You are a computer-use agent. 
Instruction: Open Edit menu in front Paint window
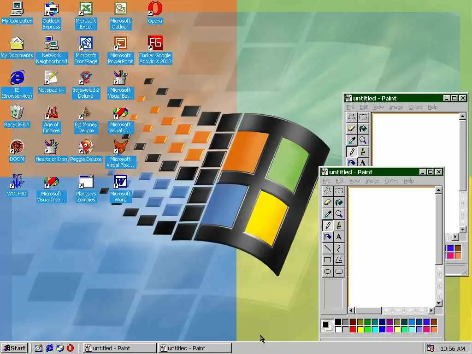340,181
